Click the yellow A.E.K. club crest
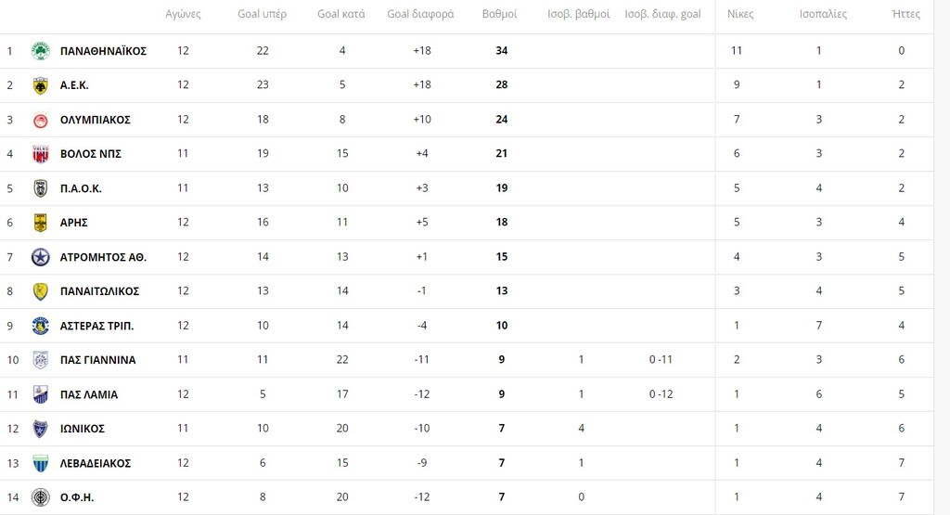 (40, 85)
